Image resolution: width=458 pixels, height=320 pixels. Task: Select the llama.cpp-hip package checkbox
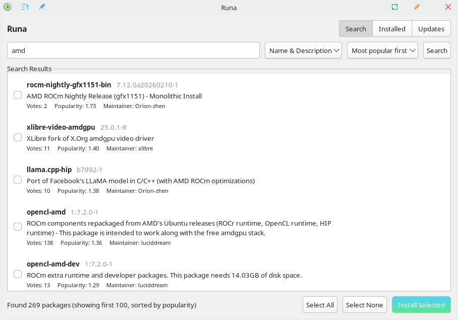18,180
